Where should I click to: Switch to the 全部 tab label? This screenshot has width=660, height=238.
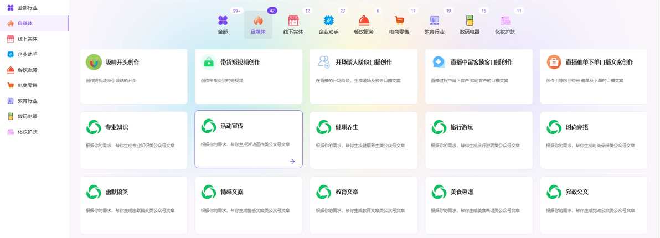click(223, 32)
